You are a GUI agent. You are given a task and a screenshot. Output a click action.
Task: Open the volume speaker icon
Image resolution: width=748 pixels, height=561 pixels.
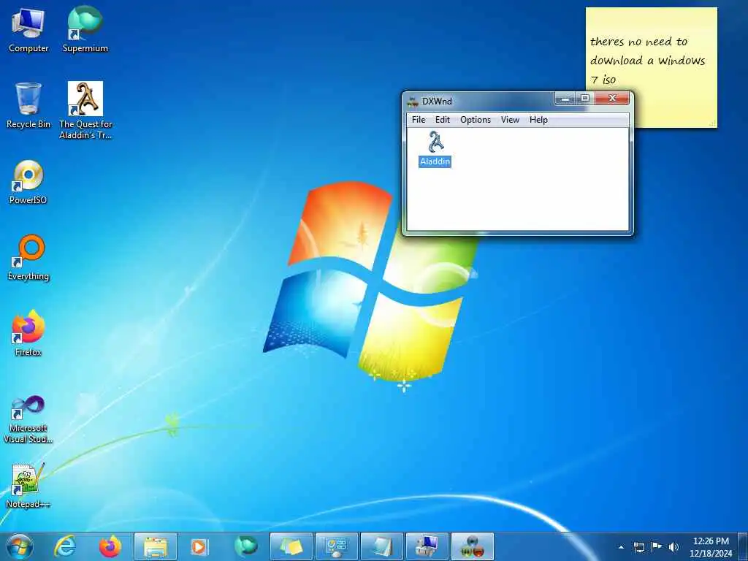click(x=673, y=547)
